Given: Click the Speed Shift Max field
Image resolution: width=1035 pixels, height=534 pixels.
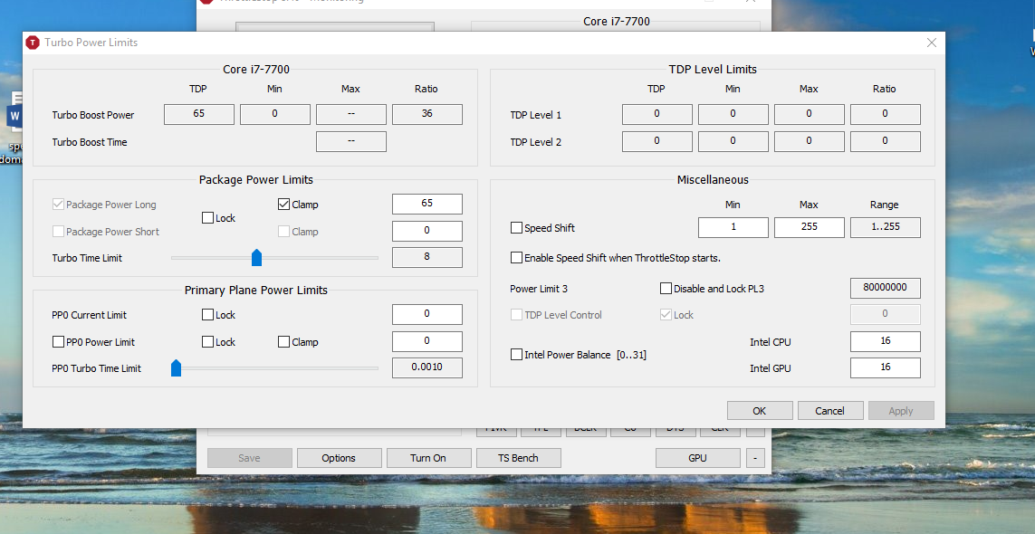Looking at the screenshot, I should pos(810,227).
